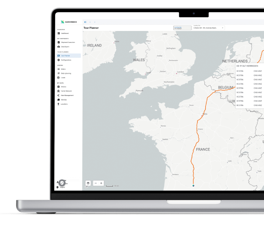
Task: Click the Shipment Execution clipboard icon
Action: (x=58, y=42)
